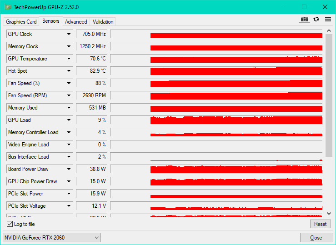Click the Memory Controller Load graph
The width and height of the screenshot is (336, 245).
(216, 132)
